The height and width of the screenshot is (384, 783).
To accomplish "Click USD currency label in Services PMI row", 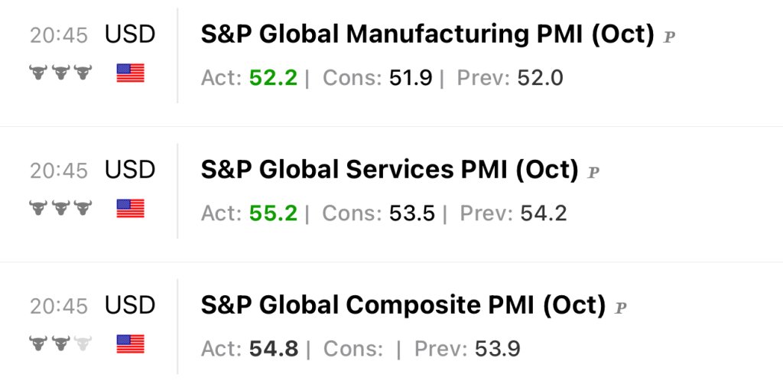I will tap(130, 170).
